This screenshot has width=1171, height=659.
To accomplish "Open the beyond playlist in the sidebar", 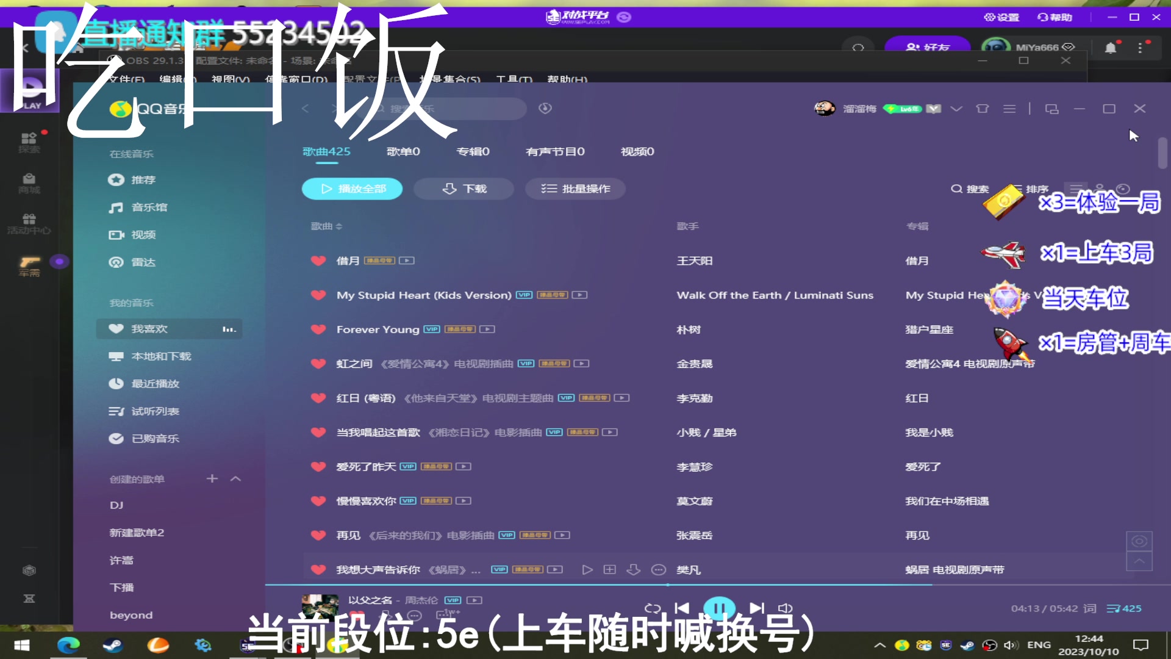I will pyautogui.click(x=131, y=615).
